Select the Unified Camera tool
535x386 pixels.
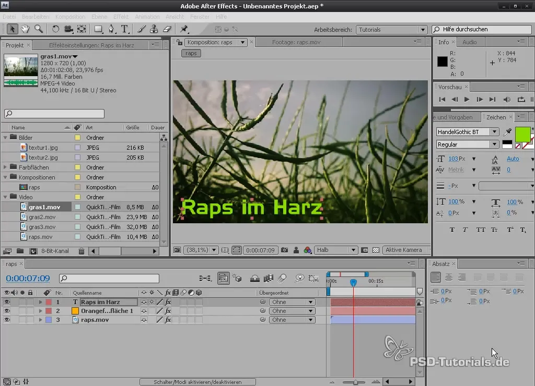pyautogui.click(x=68, y=29)
